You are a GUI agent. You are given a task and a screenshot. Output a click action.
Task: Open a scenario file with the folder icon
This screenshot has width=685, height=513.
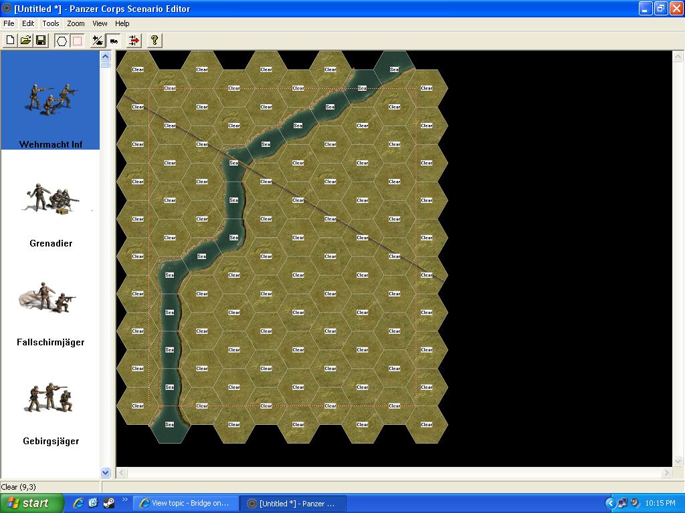pyautogui.click(x=26, y=41)
